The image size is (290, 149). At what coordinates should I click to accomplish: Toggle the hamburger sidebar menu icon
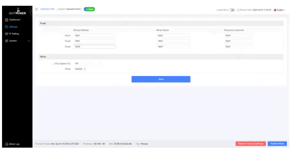tap(36, 9)
